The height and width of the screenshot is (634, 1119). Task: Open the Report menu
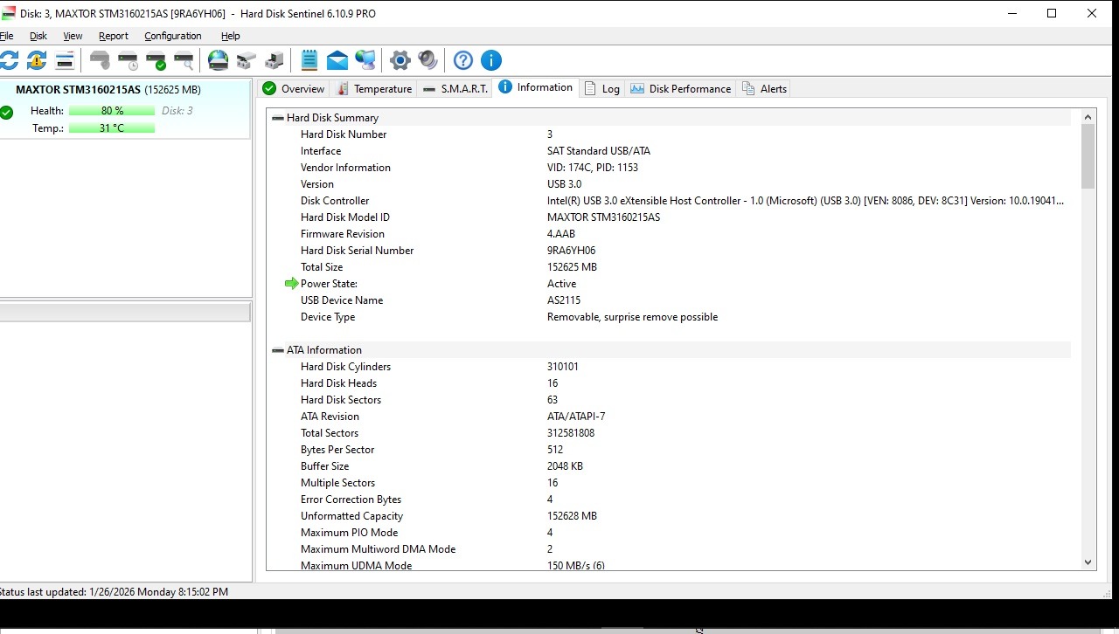point(113,36)
